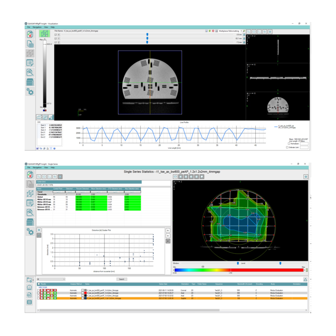Click the settings gear icon in top sidebar

pyautogui.click(x=30, y=92)
